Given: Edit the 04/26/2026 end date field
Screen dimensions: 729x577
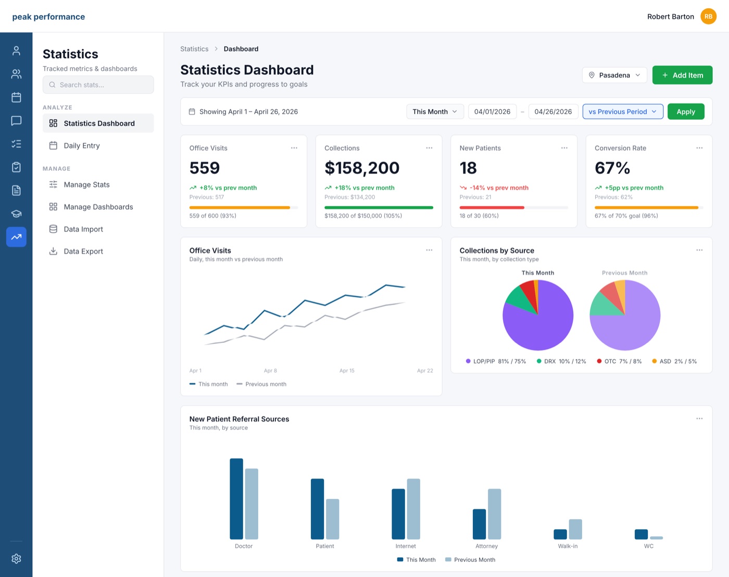Looking at the screenshot, I should [x=553, y=111].
